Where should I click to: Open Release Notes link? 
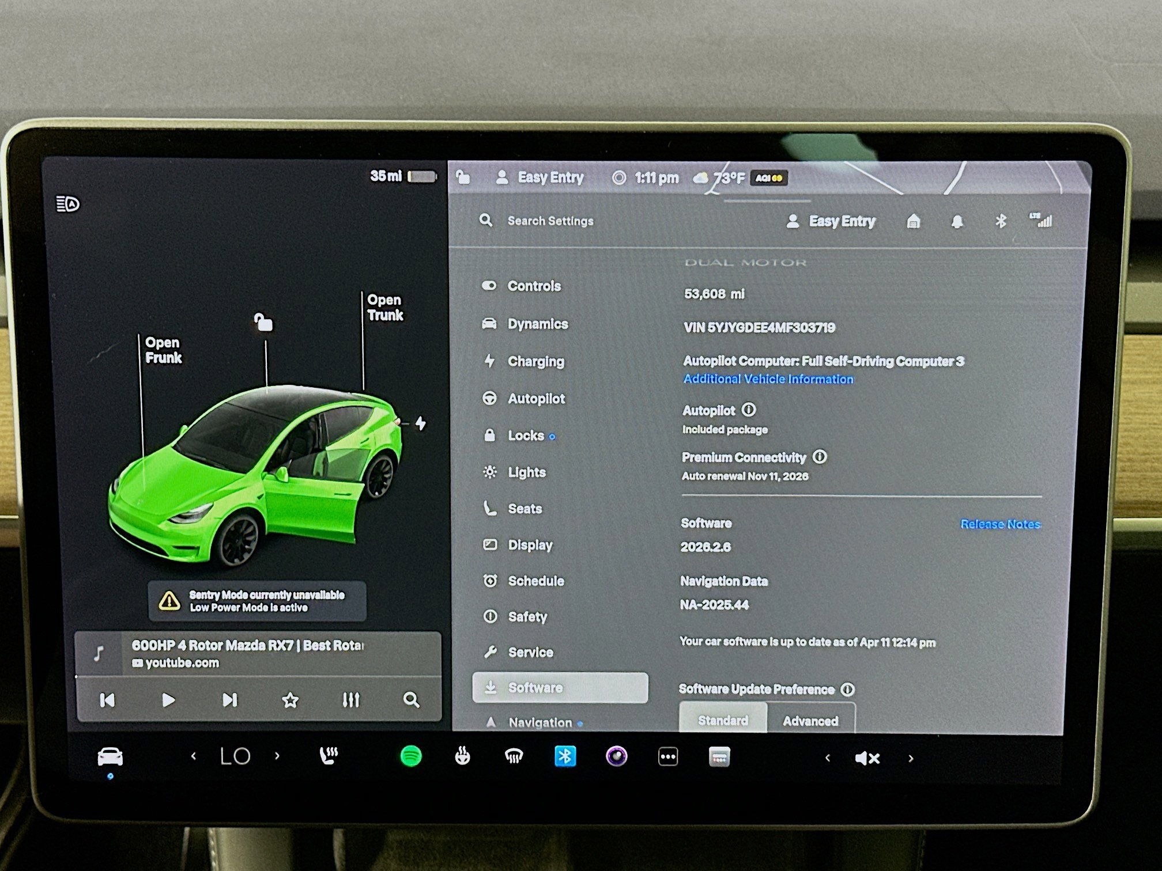[1001, 524]
